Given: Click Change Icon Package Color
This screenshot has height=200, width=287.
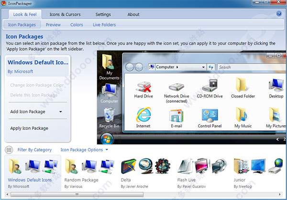Looking at the screenshot, I should [37, 85].
